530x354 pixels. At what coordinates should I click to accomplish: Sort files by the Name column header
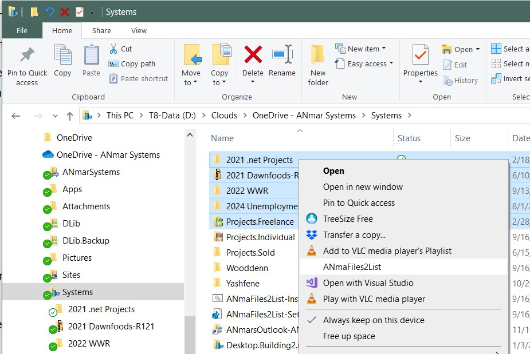pyautogui.click(x=222, y=138)
